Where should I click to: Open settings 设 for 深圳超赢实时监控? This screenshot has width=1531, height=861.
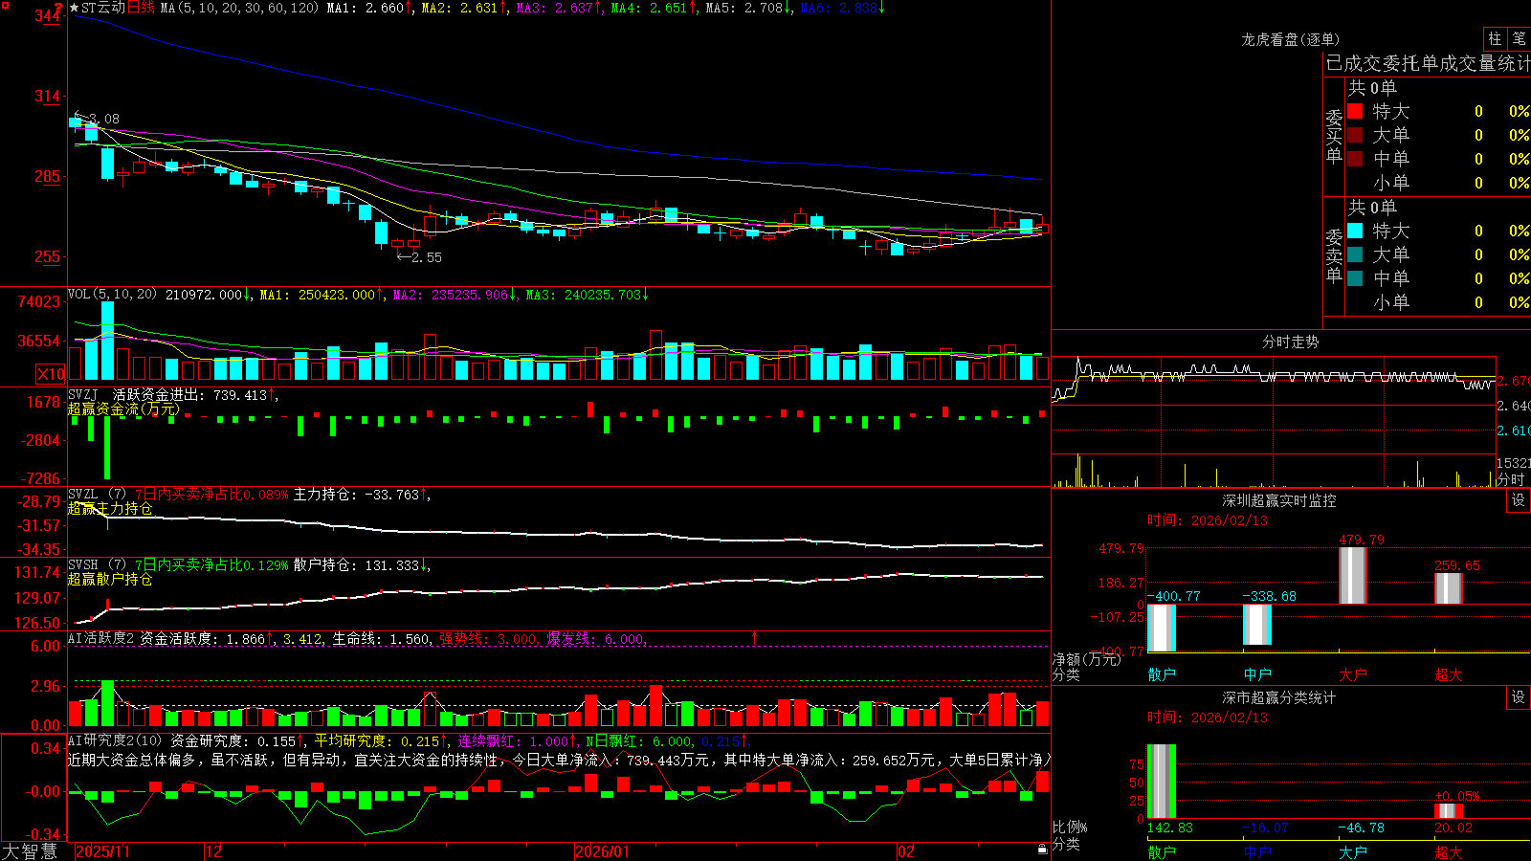click(1519, 500)
